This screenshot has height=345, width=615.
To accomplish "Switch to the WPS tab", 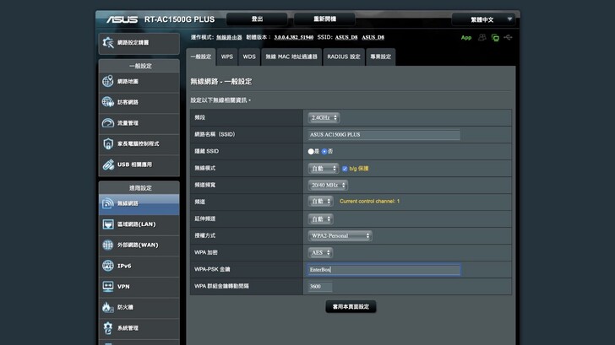I will click(x=226, y=57).
